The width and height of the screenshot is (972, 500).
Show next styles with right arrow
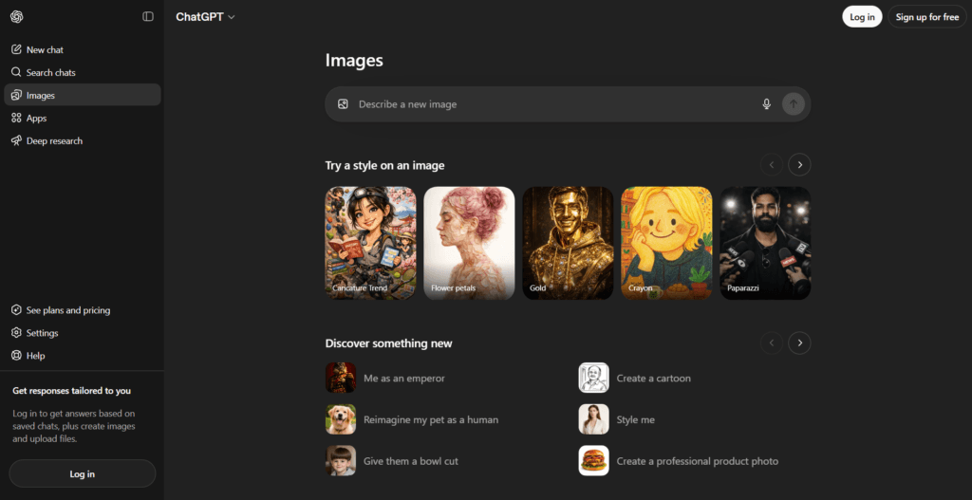(x=799, y=165)
